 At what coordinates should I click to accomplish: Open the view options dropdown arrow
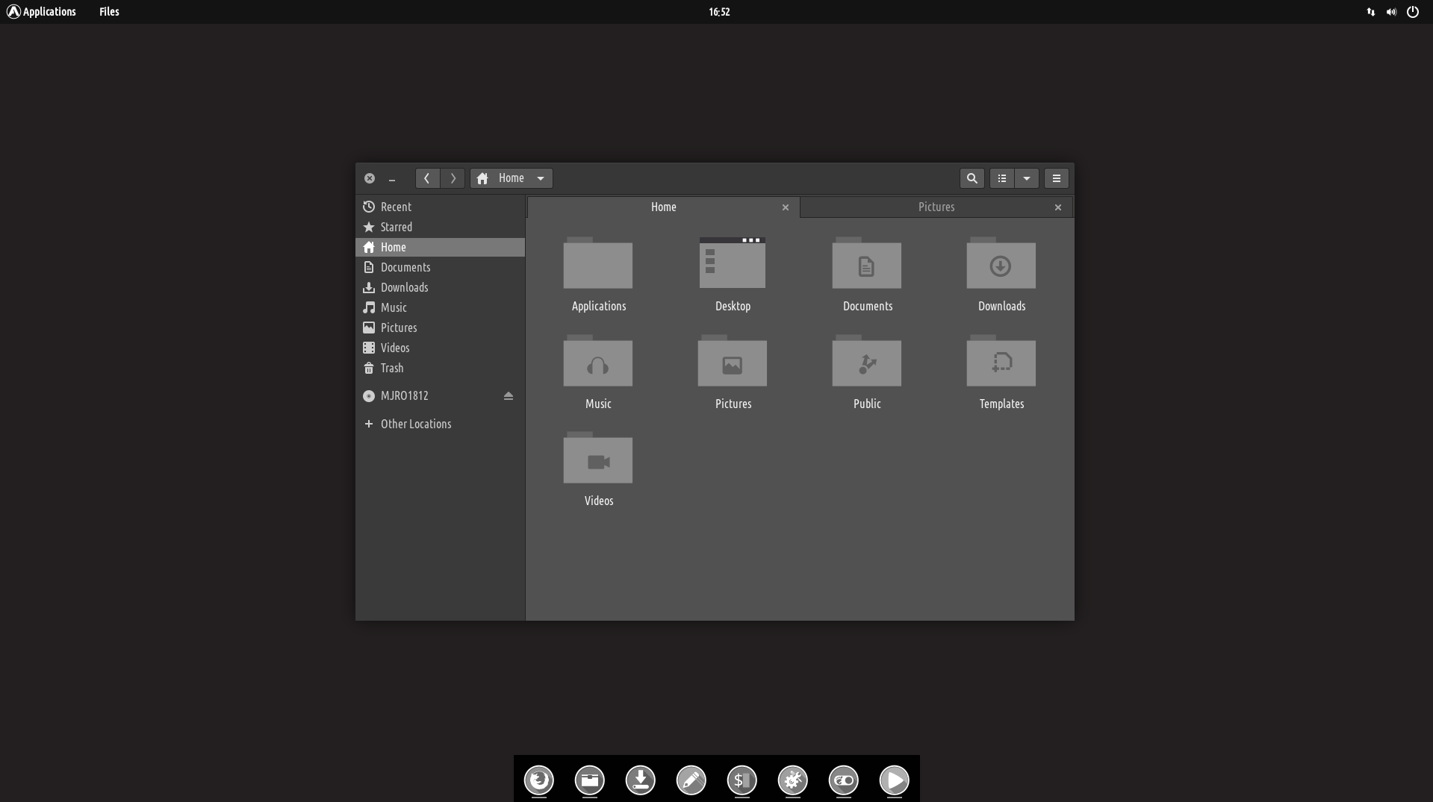click(1027, 178)
